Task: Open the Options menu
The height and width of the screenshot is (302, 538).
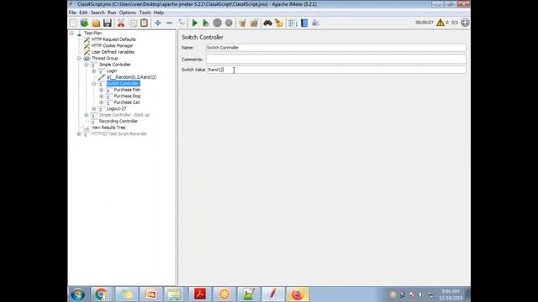Action: pos(127,13)
